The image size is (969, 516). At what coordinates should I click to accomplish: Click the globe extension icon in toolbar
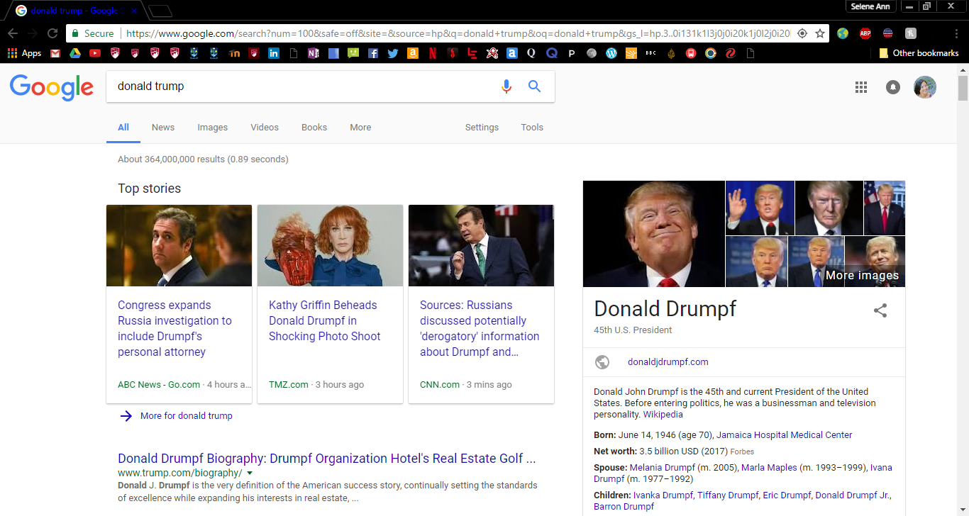(843, 33)
